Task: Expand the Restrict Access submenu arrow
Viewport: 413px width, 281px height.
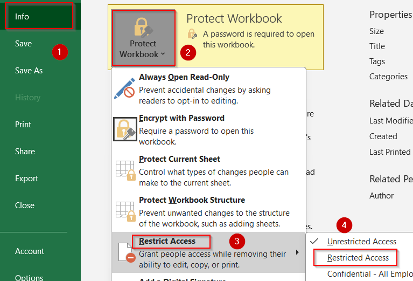Action: tap(297, 252)
